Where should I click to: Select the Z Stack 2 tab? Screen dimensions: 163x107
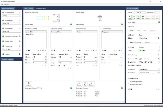(138, 30)
